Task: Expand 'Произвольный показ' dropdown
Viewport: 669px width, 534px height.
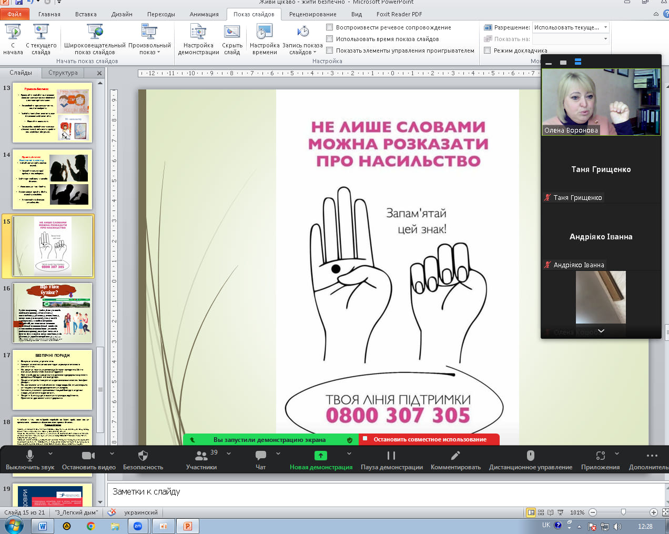Action: click(x=149, y=52)
